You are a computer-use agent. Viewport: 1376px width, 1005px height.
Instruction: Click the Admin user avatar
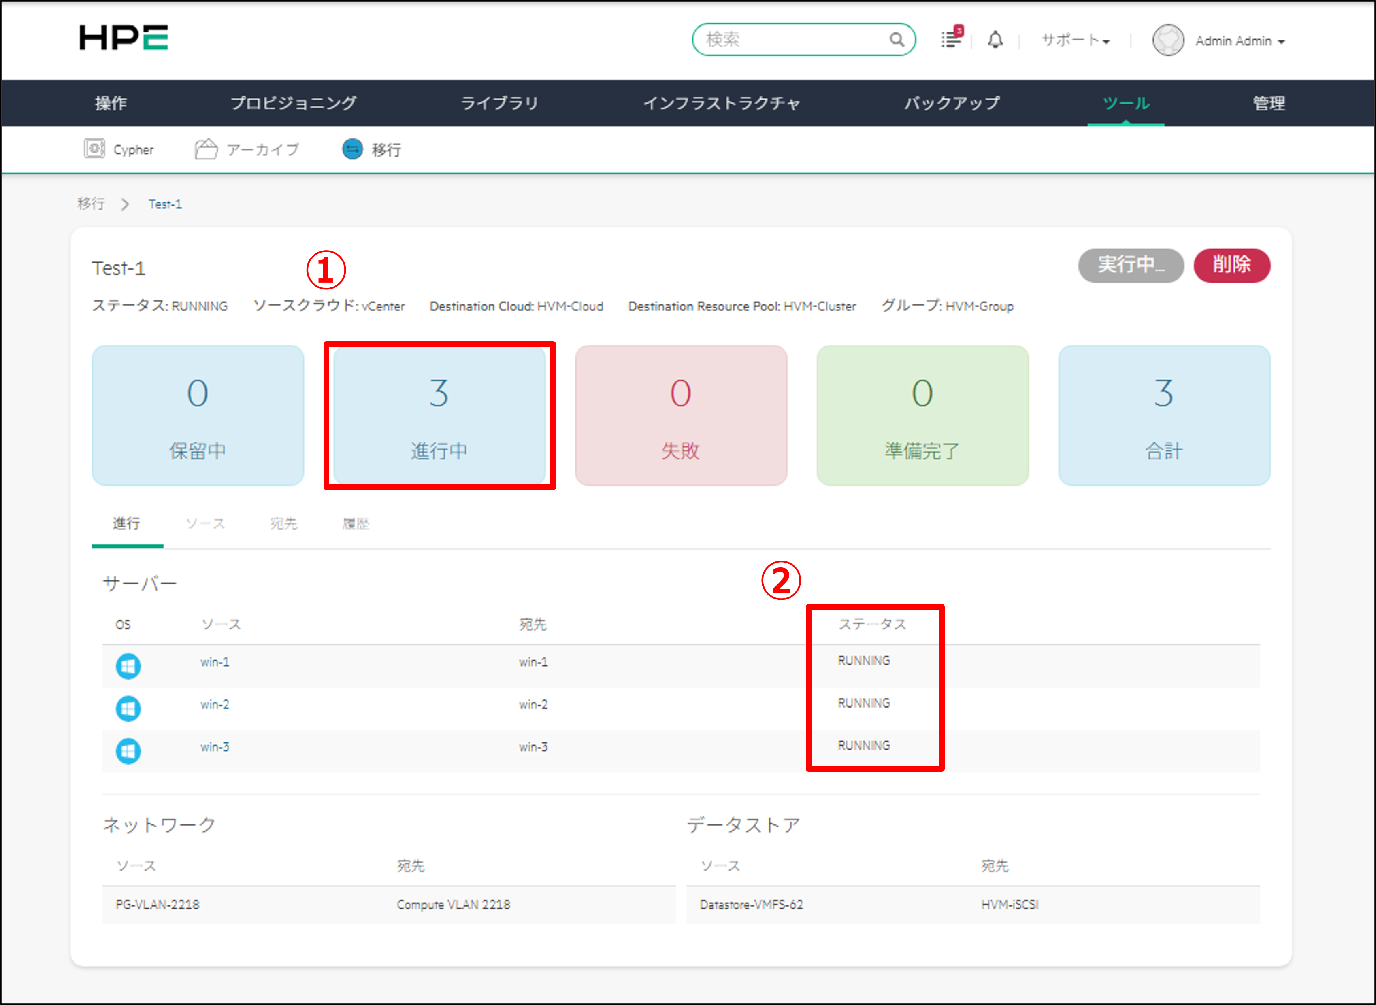pyautogui.click(x=1167, y=41)
